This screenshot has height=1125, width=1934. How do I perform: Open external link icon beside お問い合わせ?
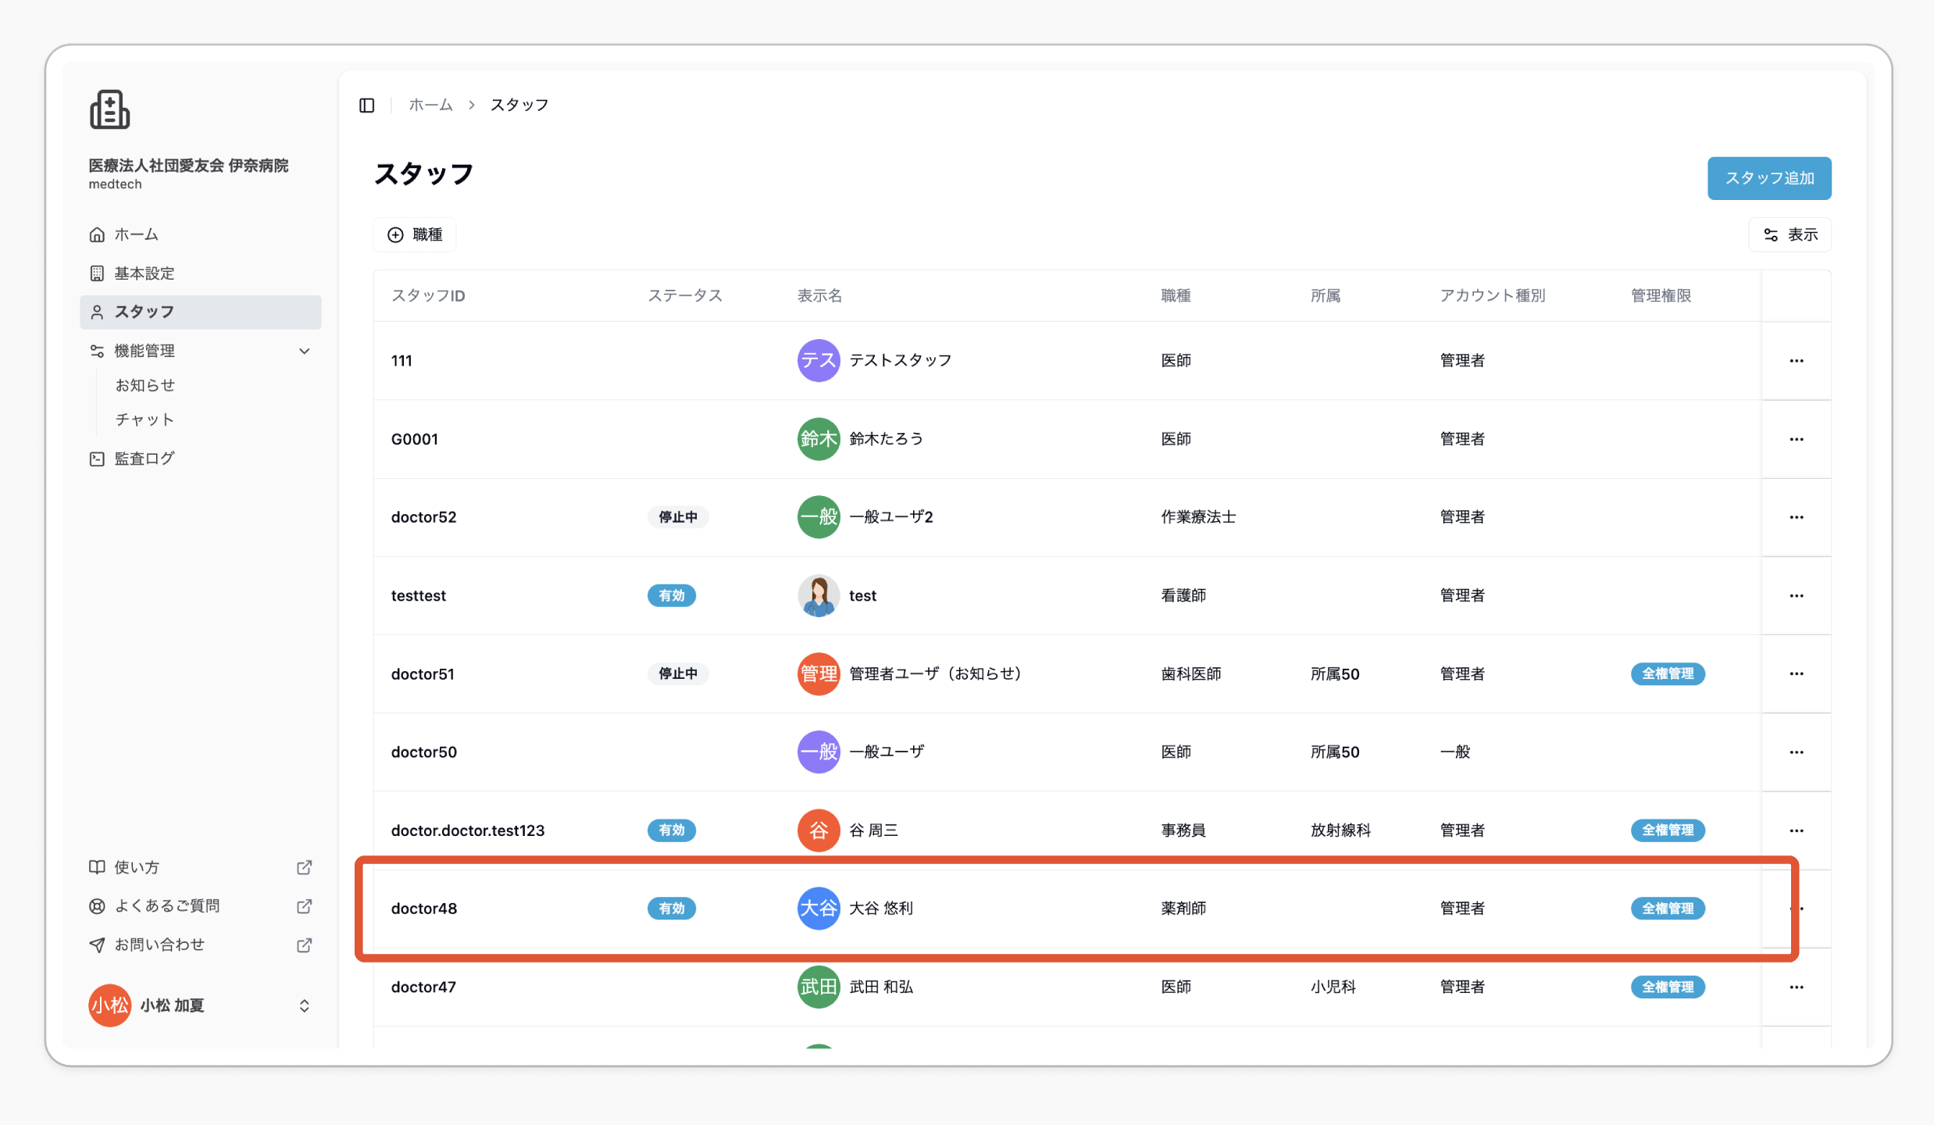coord(305,945)
